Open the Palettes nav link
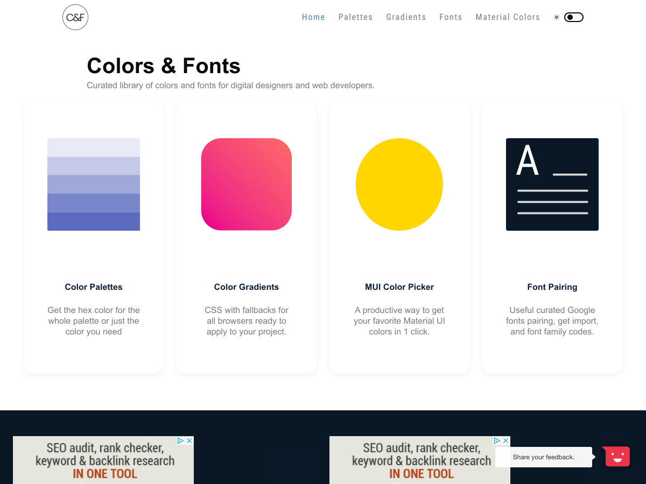The image size is (646, 484). [355, 17]
